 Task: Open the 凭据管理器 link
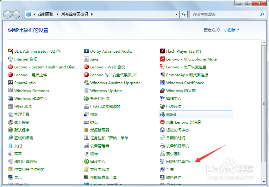100,130
